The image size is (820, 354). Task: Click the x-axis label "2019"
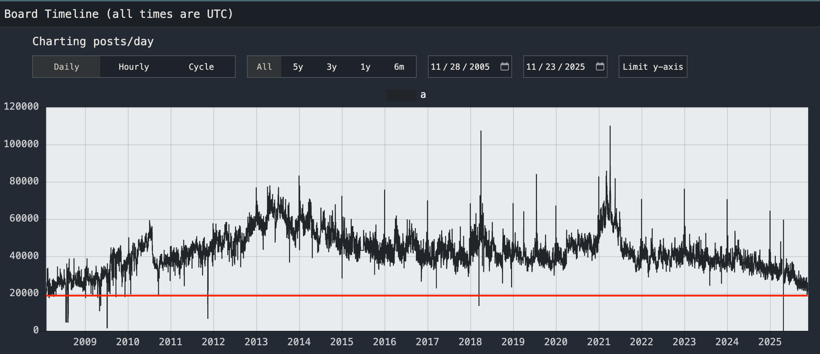513,342
